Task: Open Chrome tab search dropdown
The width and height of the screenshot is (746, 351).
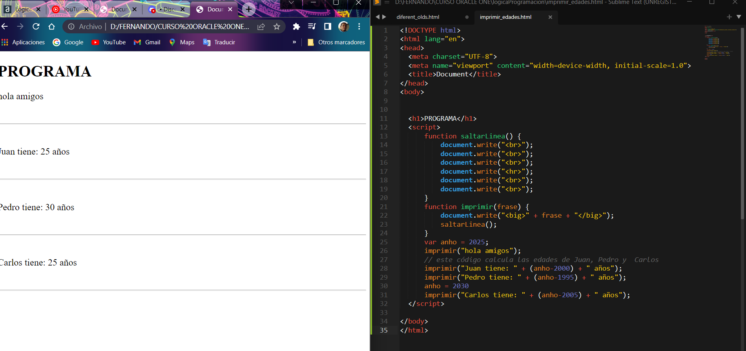Action: [x=291, y=3]
